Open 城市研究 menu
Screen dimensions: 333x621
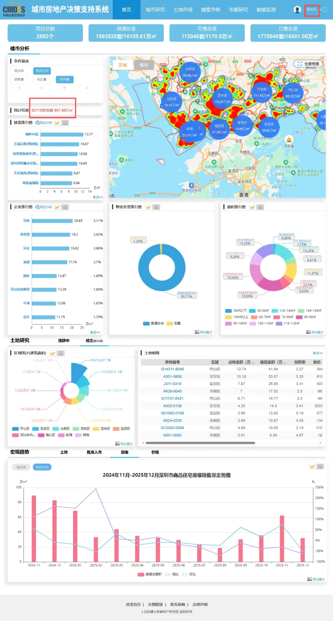pyautogui.click(x=155, y=10)
